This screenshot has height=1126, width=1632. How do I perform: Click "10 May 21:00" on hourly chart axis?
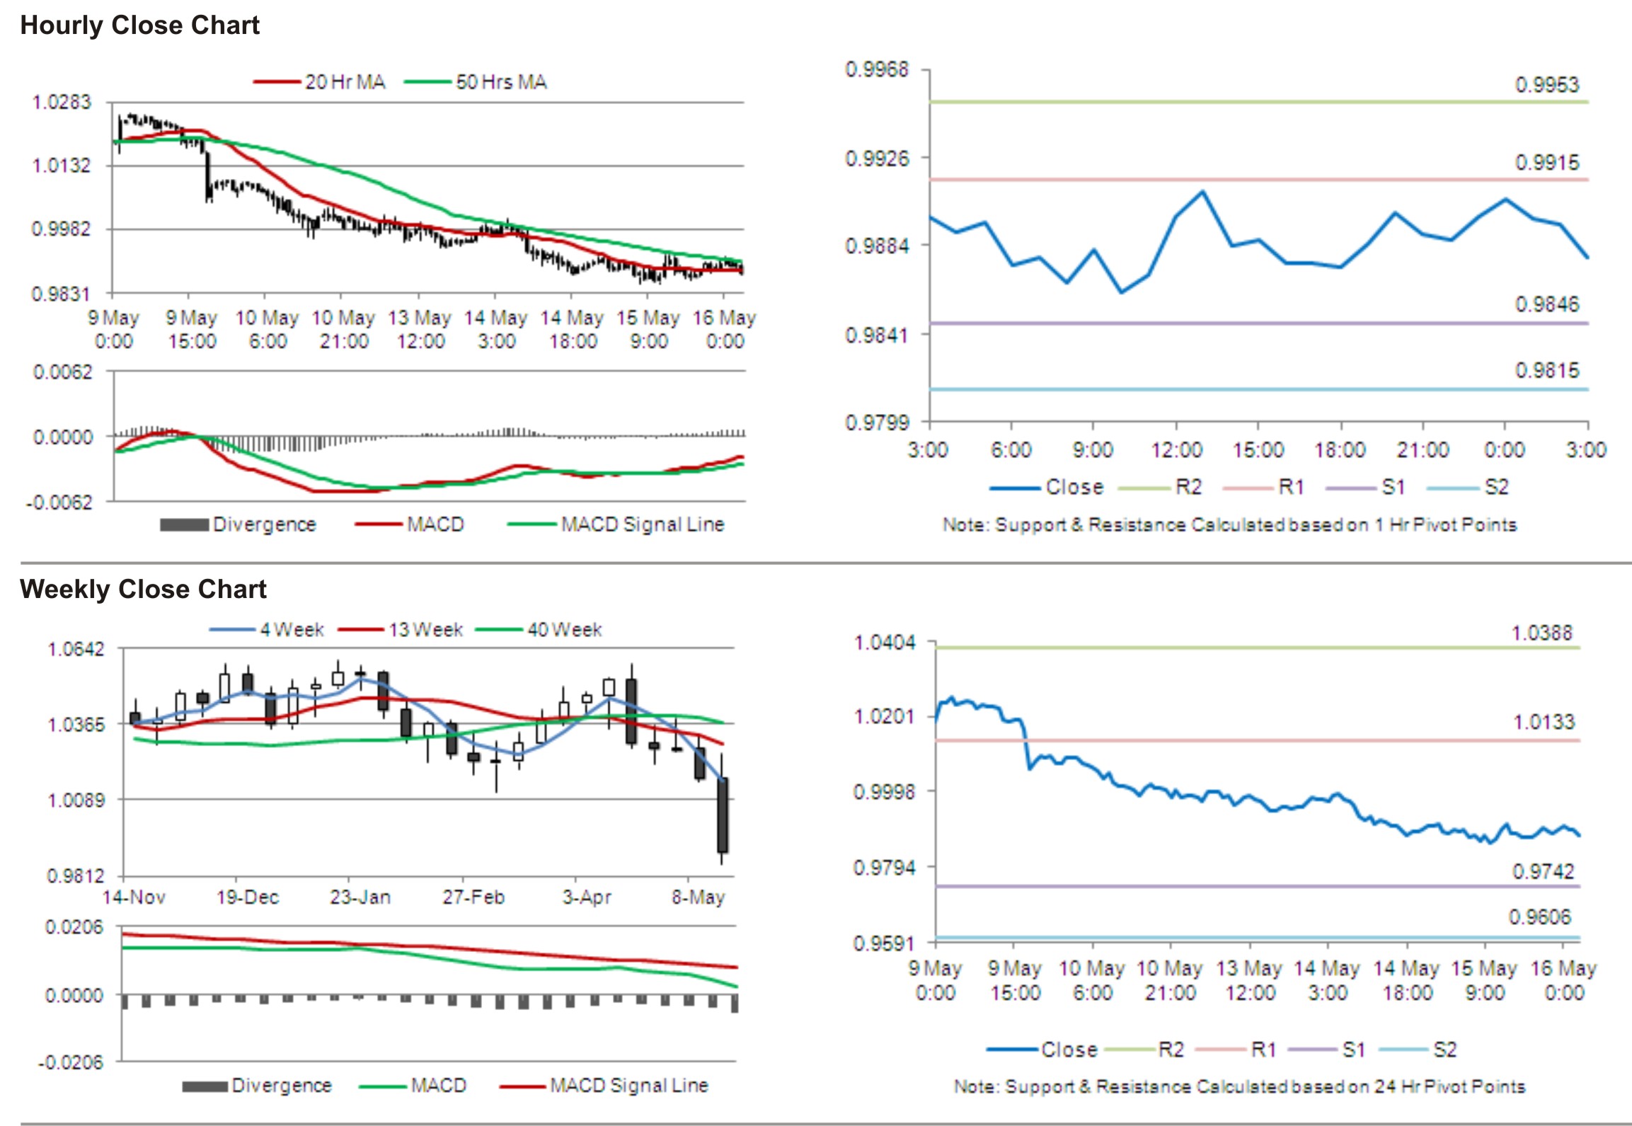coord(343,329)
